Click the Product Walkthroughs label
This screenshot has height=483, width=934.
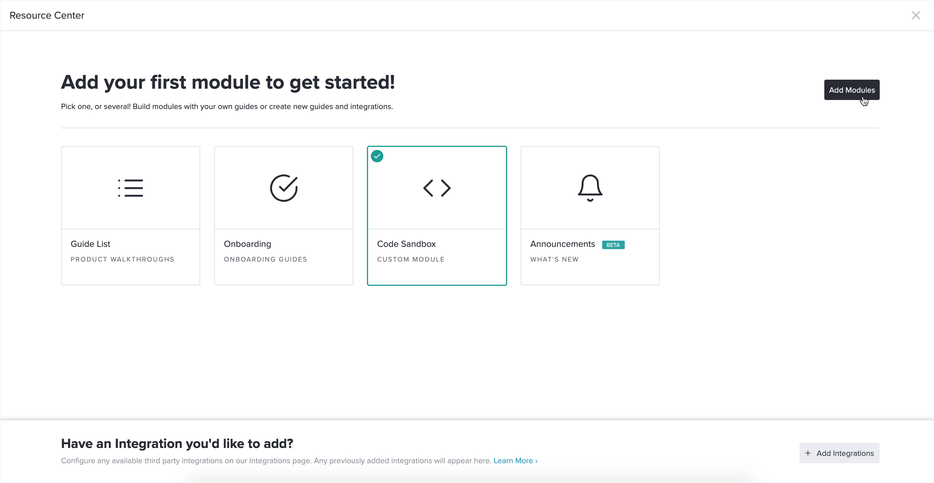click(122, 259)
